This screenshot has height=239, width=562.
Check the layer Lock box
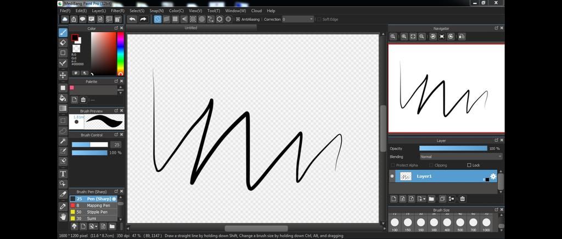[469, 165]
